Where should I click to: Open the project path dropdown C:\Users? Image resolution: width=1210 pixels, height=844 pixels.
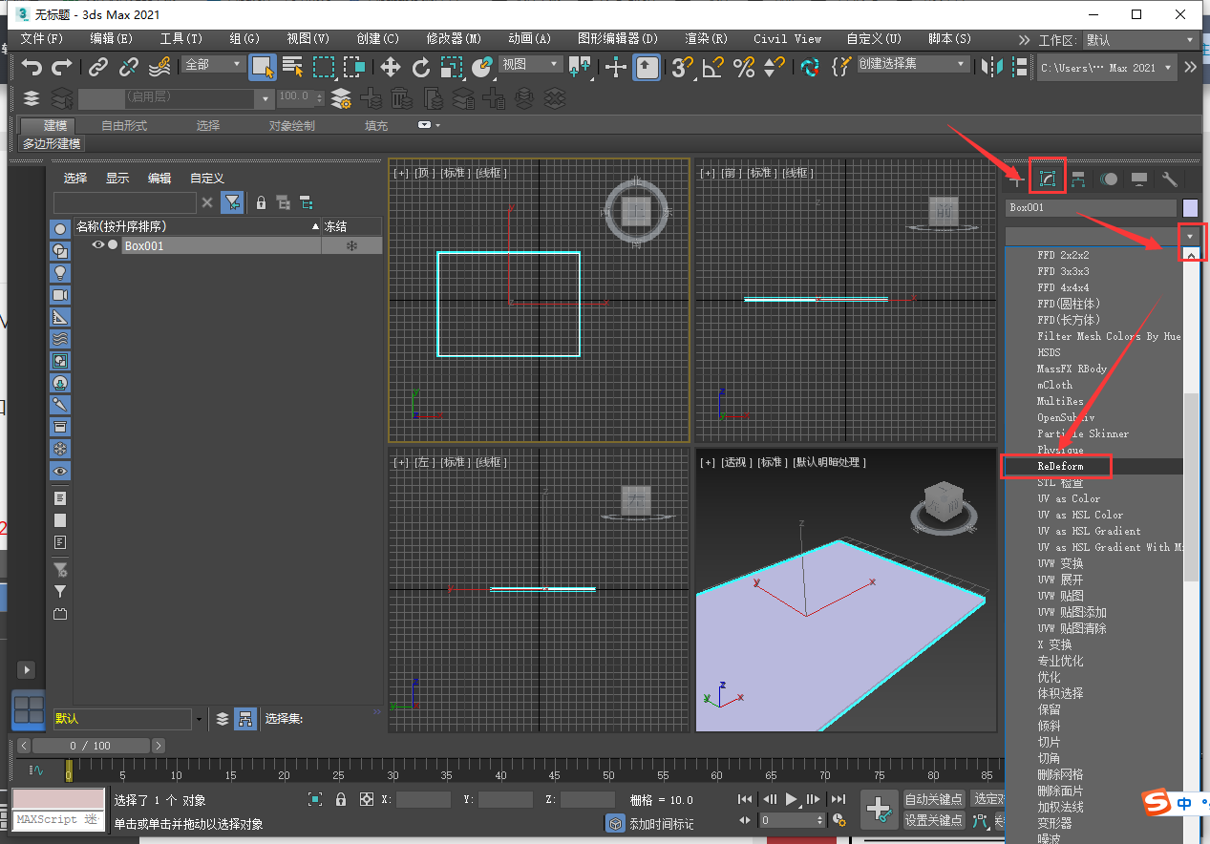1106,68
